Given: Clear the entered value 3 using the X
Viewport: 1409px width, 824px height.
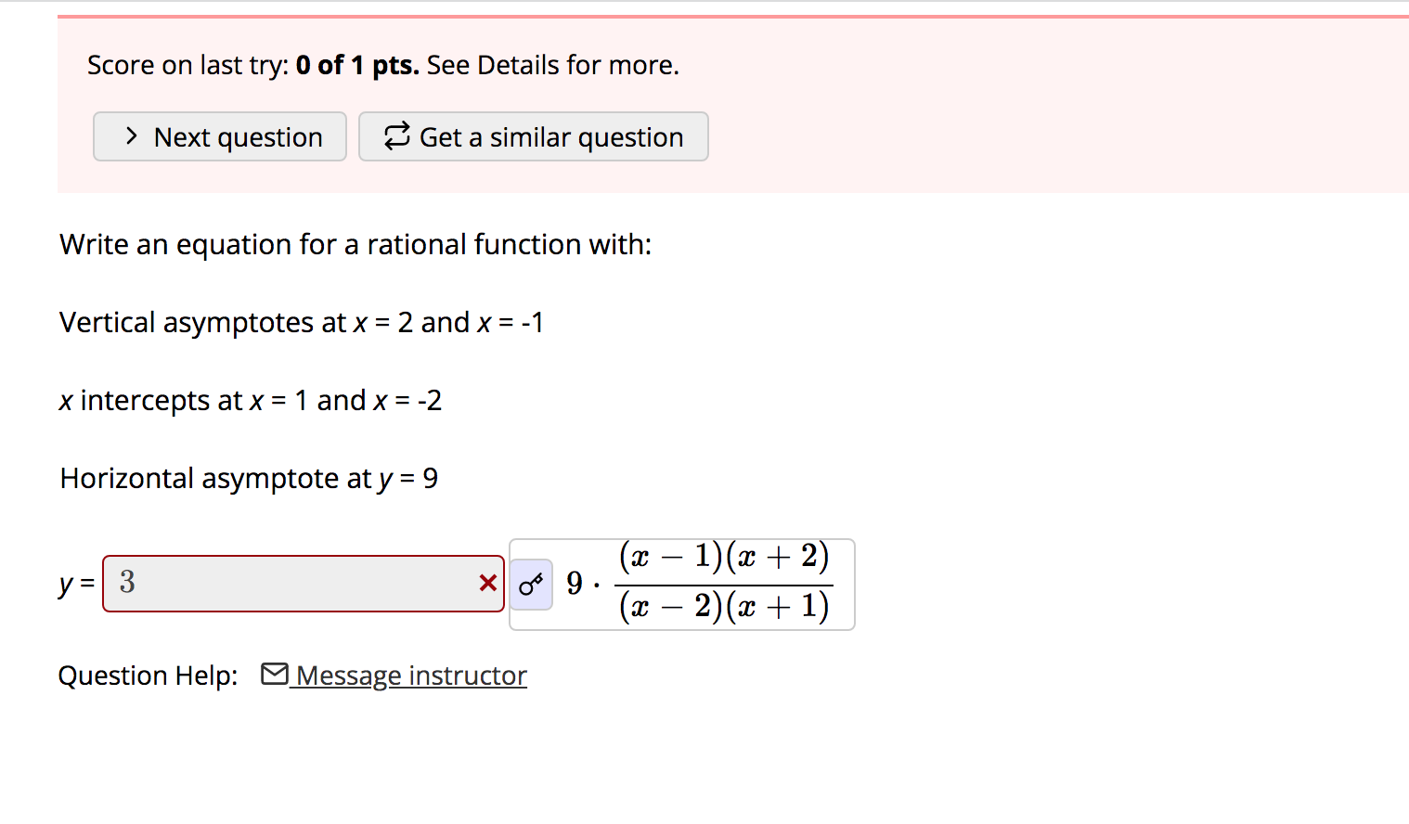Looking at the screenshot, I should tap(486, 583).
